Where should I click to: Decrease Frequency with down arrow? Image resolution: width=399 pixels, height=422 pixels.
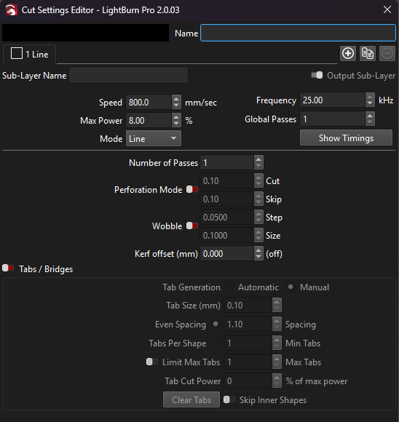pyautogui.click(x=370, y=103)
